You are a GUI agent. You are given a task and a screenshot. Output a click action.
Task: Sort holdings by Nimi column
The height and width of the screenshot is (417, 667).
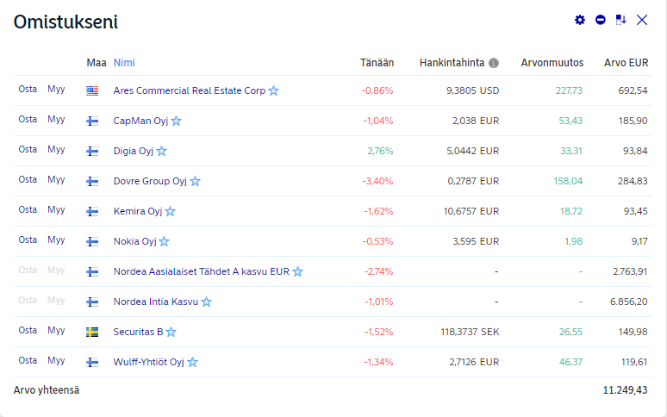pyautogui.click(x=124, y=63)
